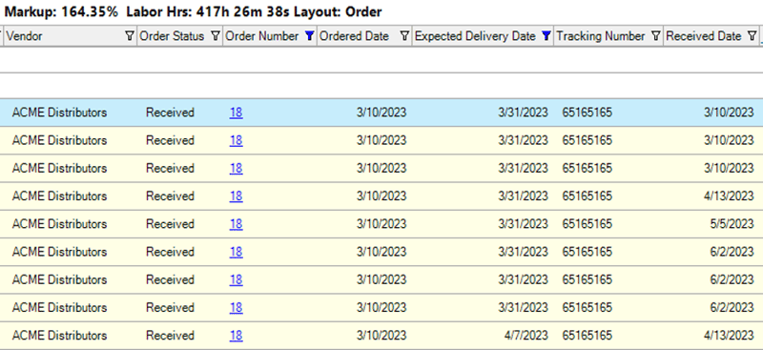
Task: Open filter icon on Received Date column
Action: (x=752, y=36)
